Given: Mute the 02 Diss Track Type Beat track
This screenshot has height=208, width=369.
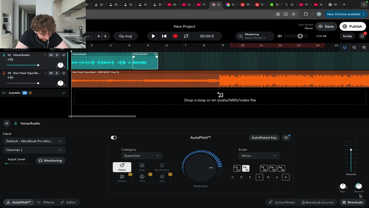Looking at the screenshot, I should pos(51,73).
